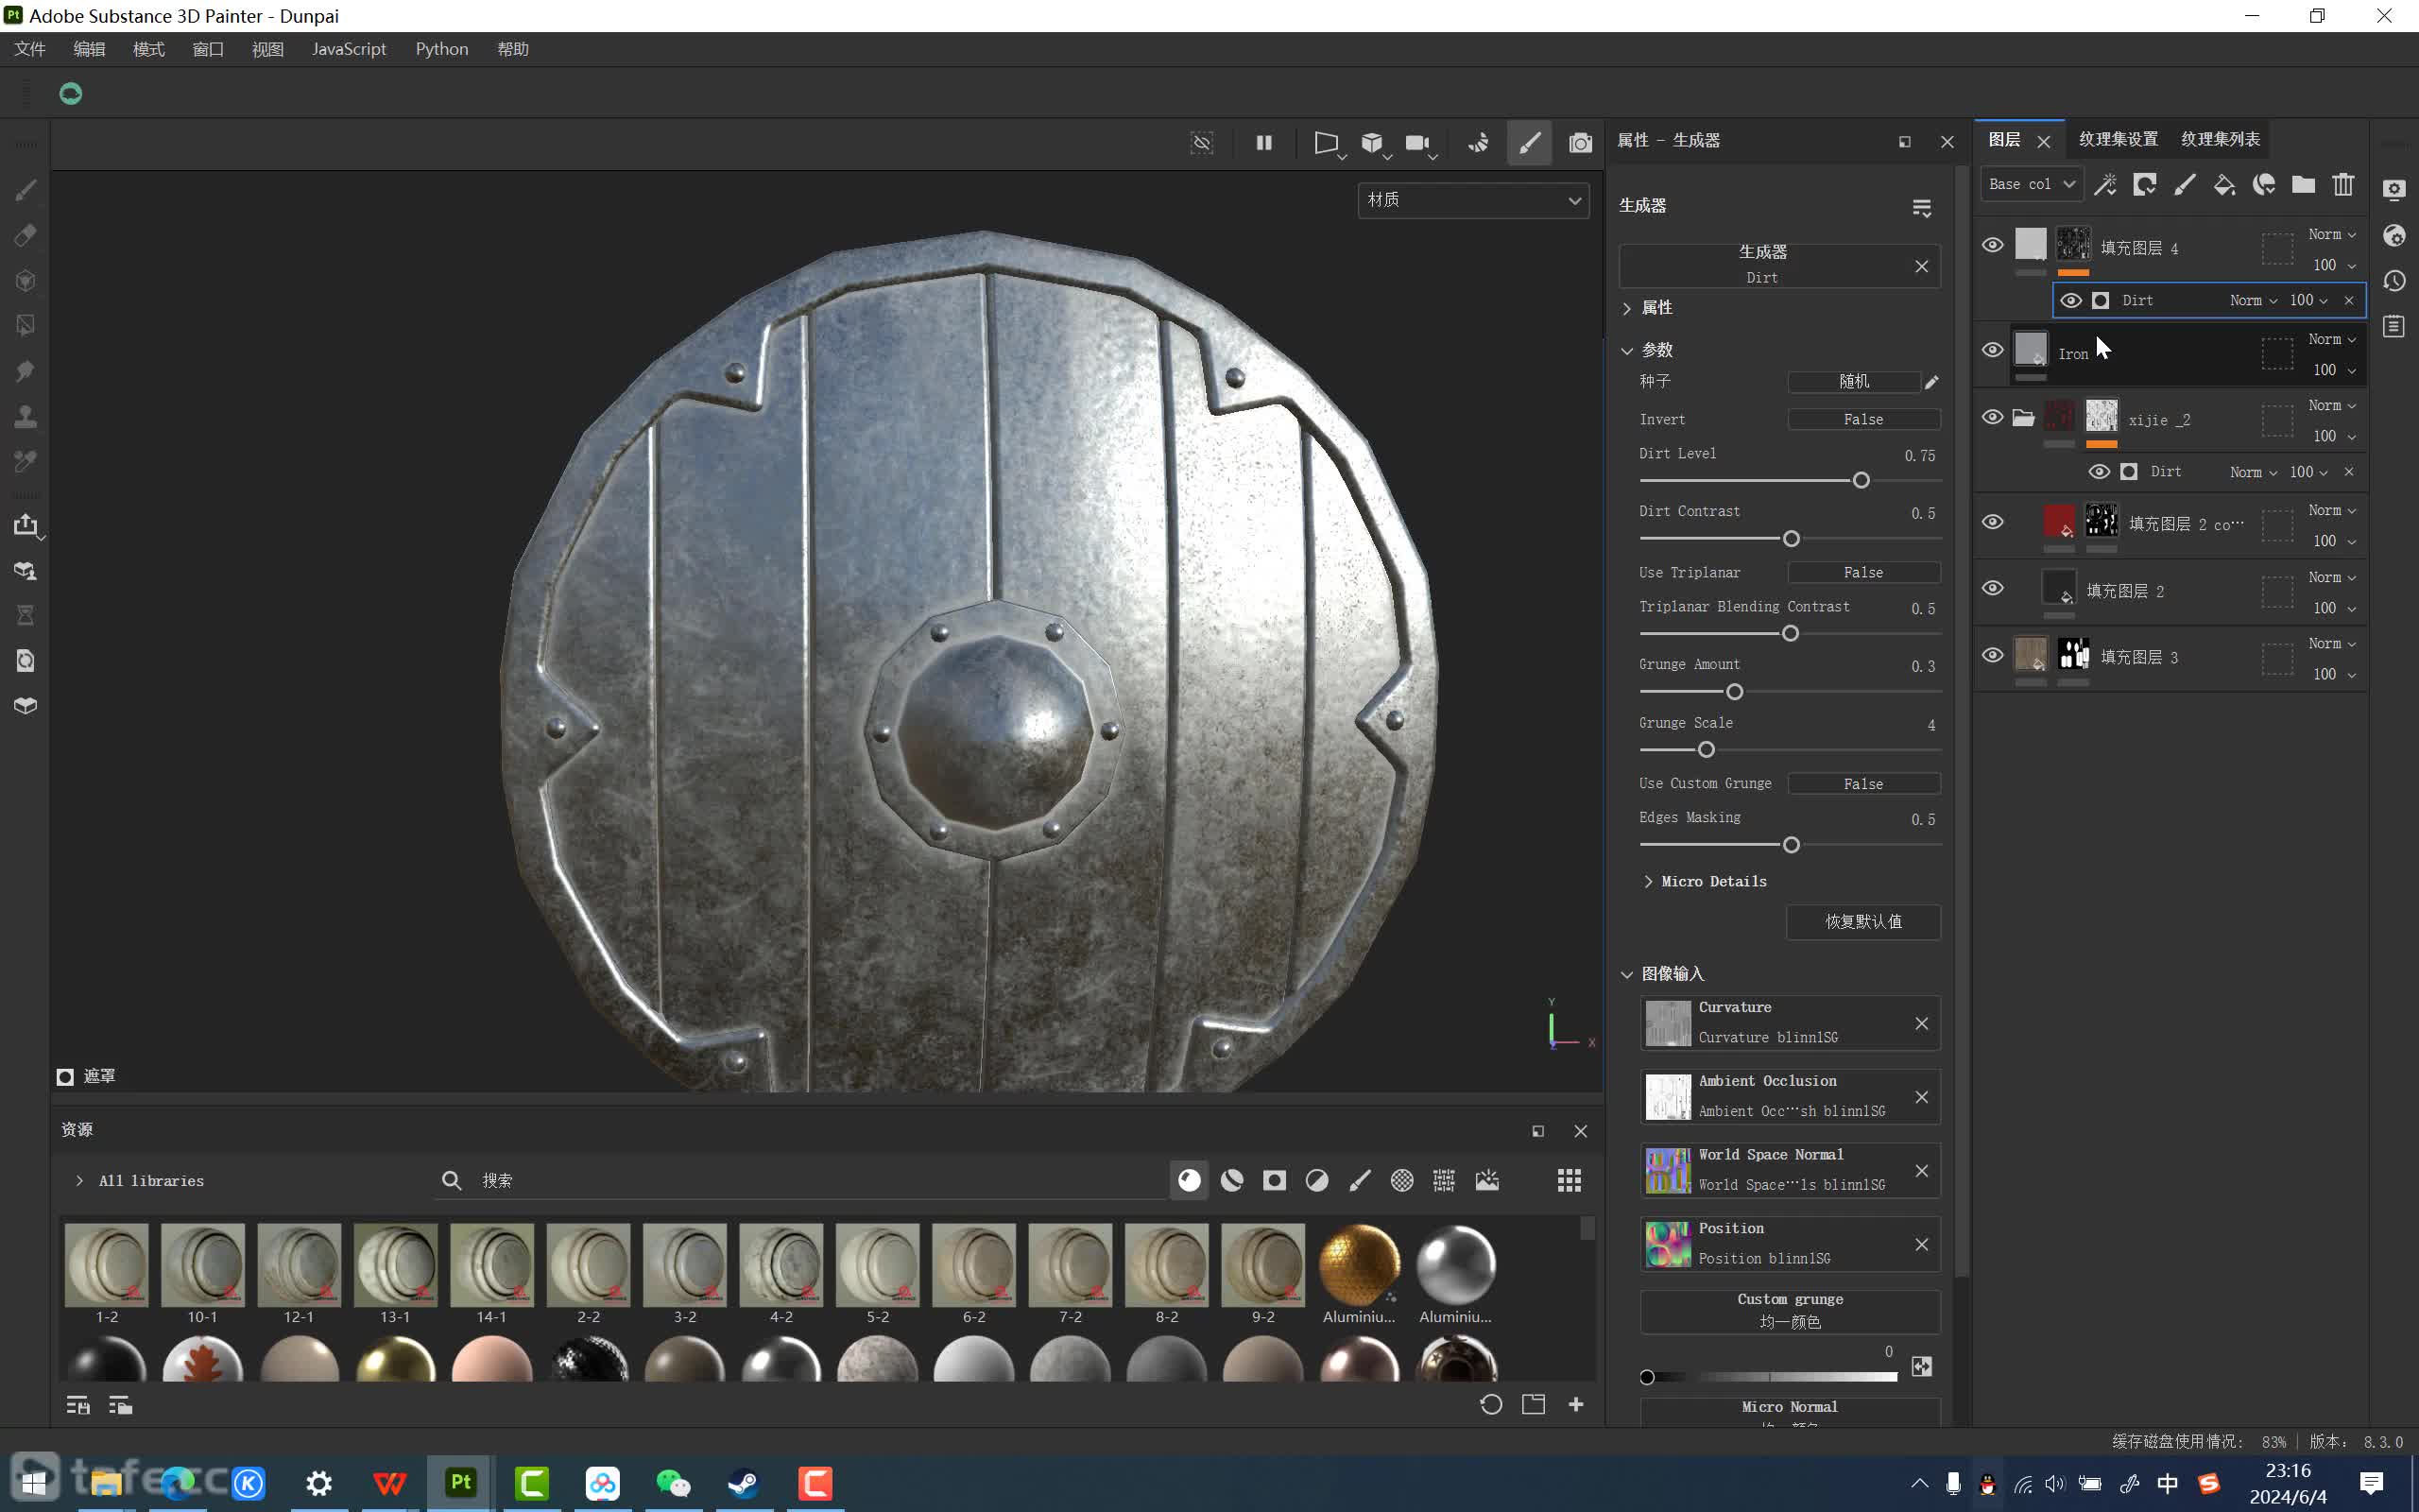Click the 随机 seed button

click(x=1853, y=381)
